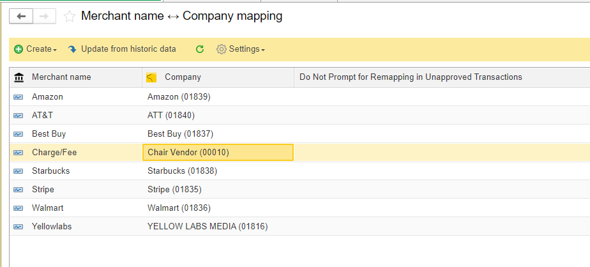Open the Create dropdown menu

pyautogui.click(x=35, y=49)
